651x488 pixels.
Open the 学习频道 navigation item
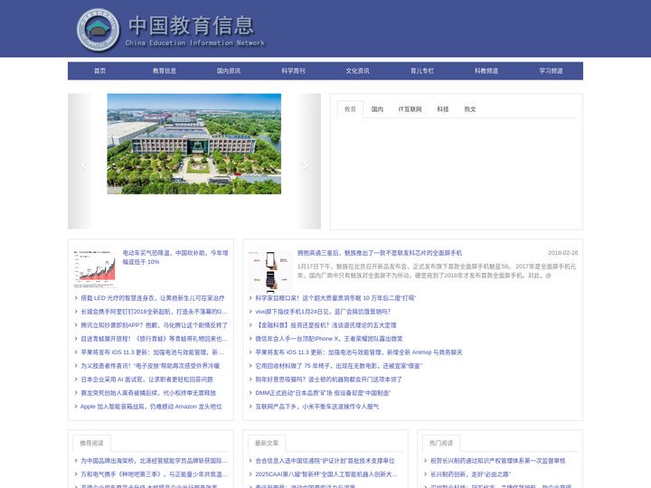(551, 71)
